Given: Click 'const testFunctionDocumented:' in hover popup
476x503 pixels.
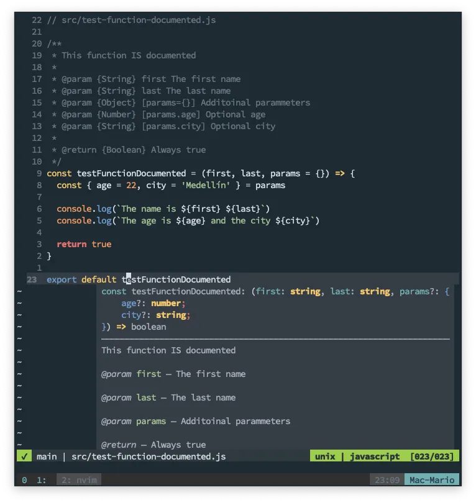Looking at the screenshot, I should (x=173, y=291).
